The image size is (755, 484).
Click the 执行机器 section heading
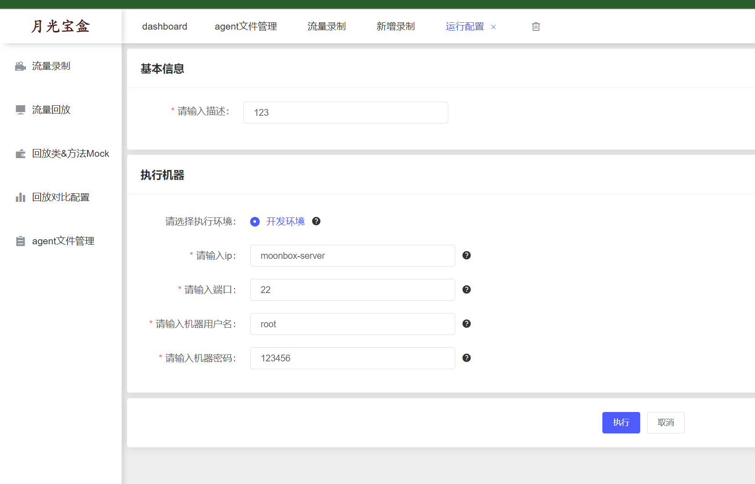pos(162,175)
